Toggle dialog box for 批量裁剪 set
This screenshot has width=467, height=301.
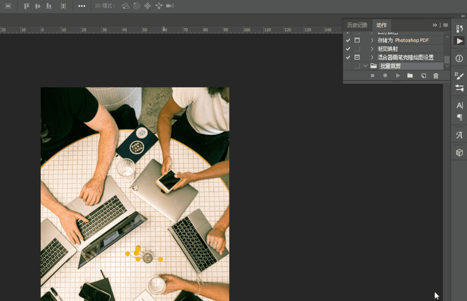[357, 66]
